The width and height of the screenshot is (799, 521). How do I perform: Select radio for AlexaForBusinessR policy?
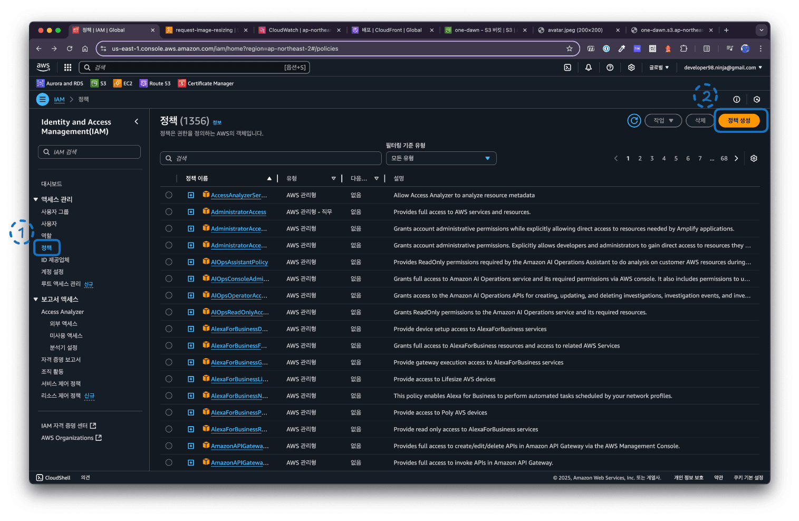169,429
